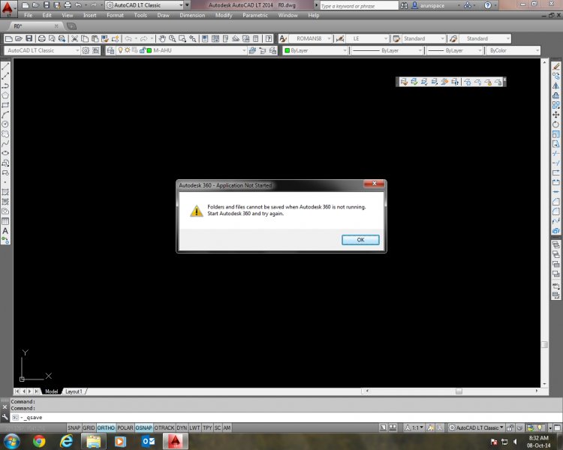563x450 pixels.
Task: Select the Circle draw tool
Action: pyautogui.click(x=5, y=124)
